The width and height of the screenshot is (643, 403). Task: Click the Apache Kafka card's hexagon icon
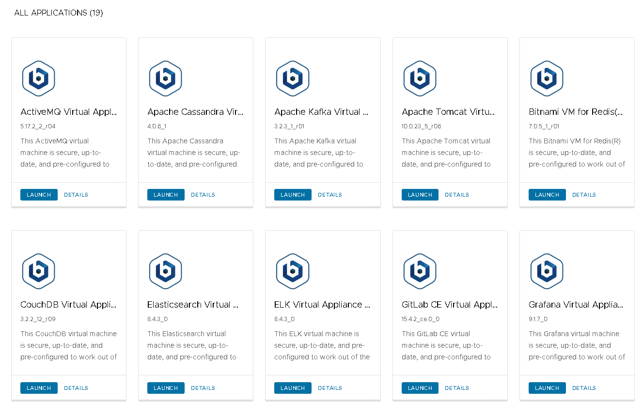click(x=292, y=78)
